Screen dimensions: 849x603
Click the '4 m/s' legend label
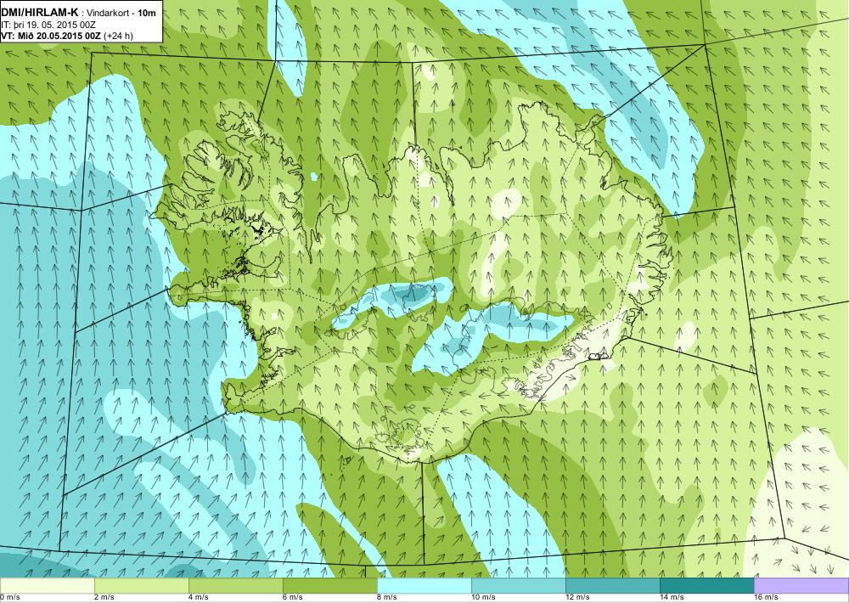(199, 598)
